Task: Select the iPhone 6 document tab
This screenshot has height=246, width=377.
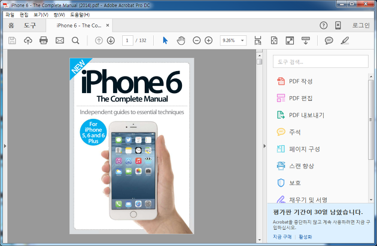Action: pos(78,26)
